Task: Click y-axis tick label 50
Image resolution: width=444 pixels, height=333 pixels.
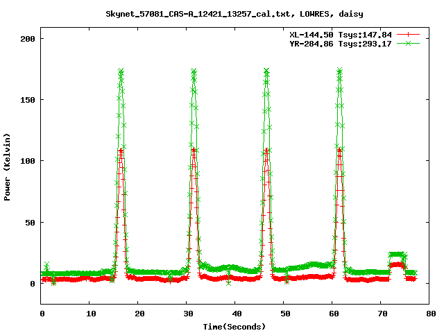Action: 31,223
